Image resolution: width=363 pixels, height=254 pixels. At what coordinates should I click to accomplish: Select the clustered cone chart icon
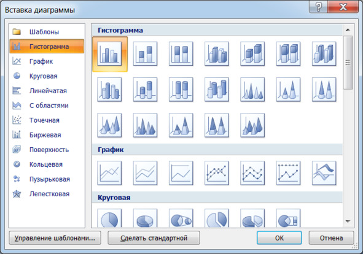252,90
